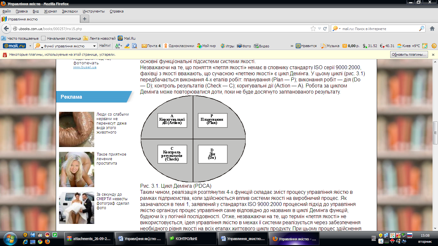This screenshot has height=246, width=438.
Task: Click the page-search magnifier toolbar icon
Action: (135, 46)
